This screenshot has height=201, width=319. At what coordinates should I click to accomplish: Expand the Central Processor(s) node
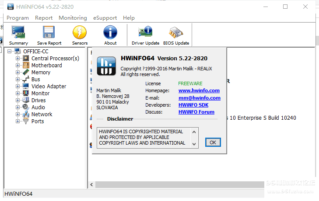point(18,59)
